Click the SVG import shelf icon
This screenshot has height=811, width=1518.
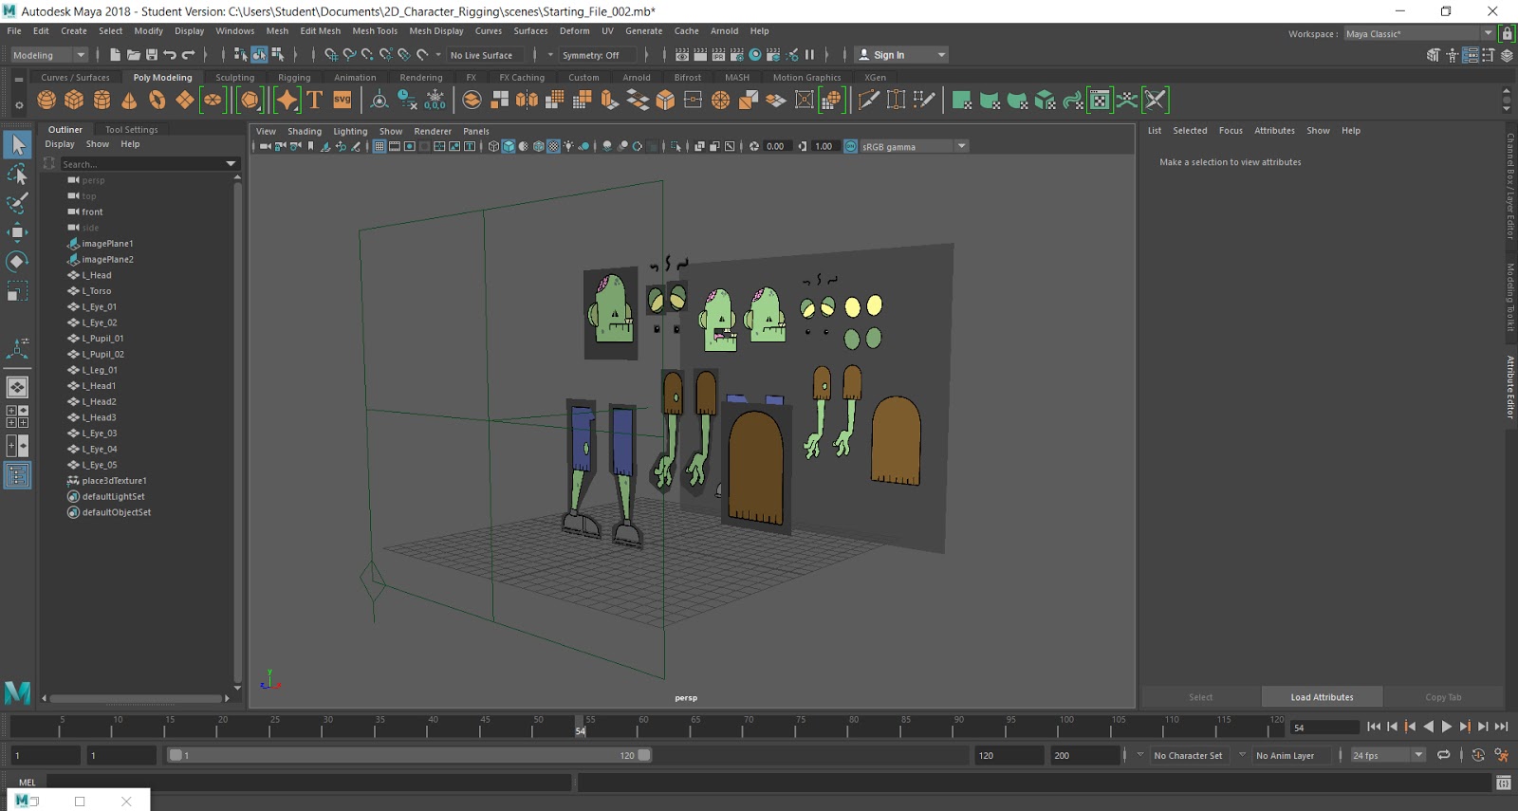click(342, 100)
